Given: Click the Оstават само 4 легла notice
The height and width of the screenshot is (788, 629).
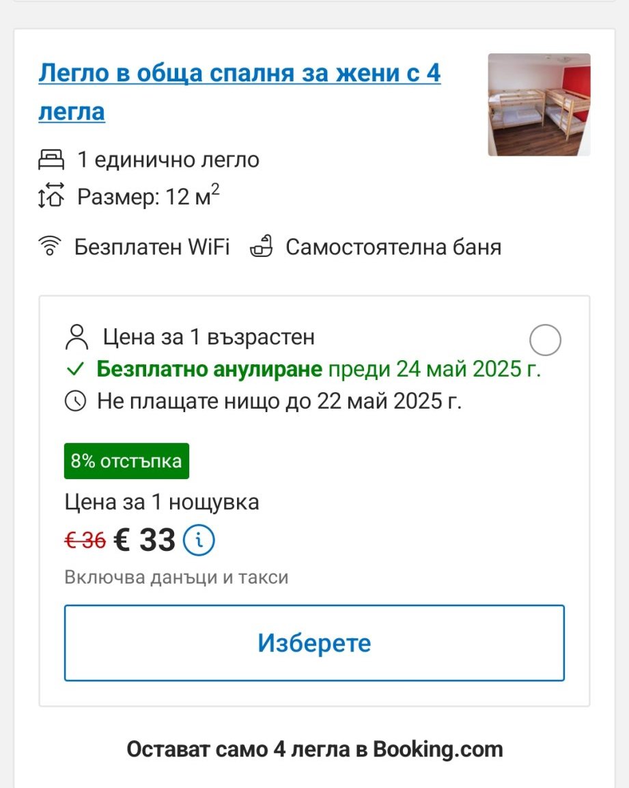Looking at the screenshot, I should pyautogui.click(x=315, y=749).
